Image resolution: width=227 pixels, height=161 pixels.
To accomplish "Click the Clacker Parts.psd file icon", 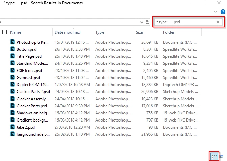I will [x=13, y=106].
